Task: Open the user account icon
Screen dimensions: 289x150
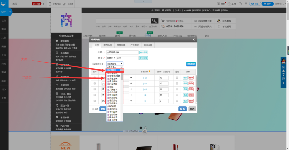Action: tap(246, 4)
